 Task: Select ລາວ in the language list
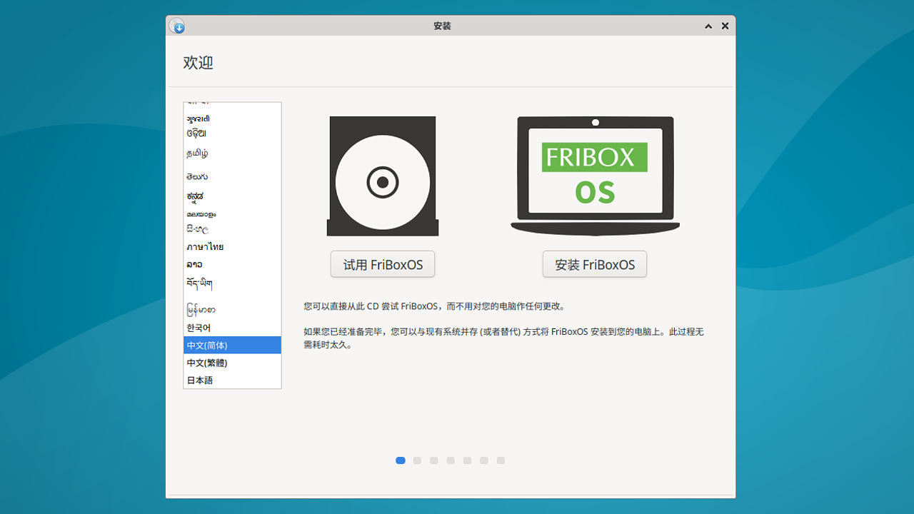(x=232, y=264)
